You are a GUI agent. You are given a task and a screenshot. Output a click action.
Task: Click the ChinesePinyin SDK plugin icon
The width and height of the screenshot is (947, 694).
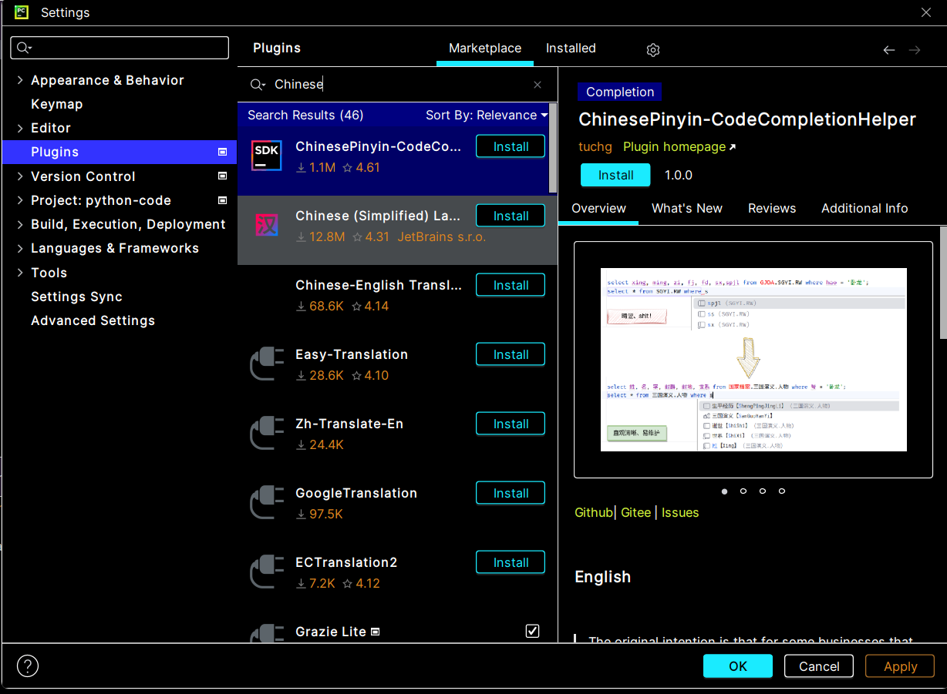[267, 156]
